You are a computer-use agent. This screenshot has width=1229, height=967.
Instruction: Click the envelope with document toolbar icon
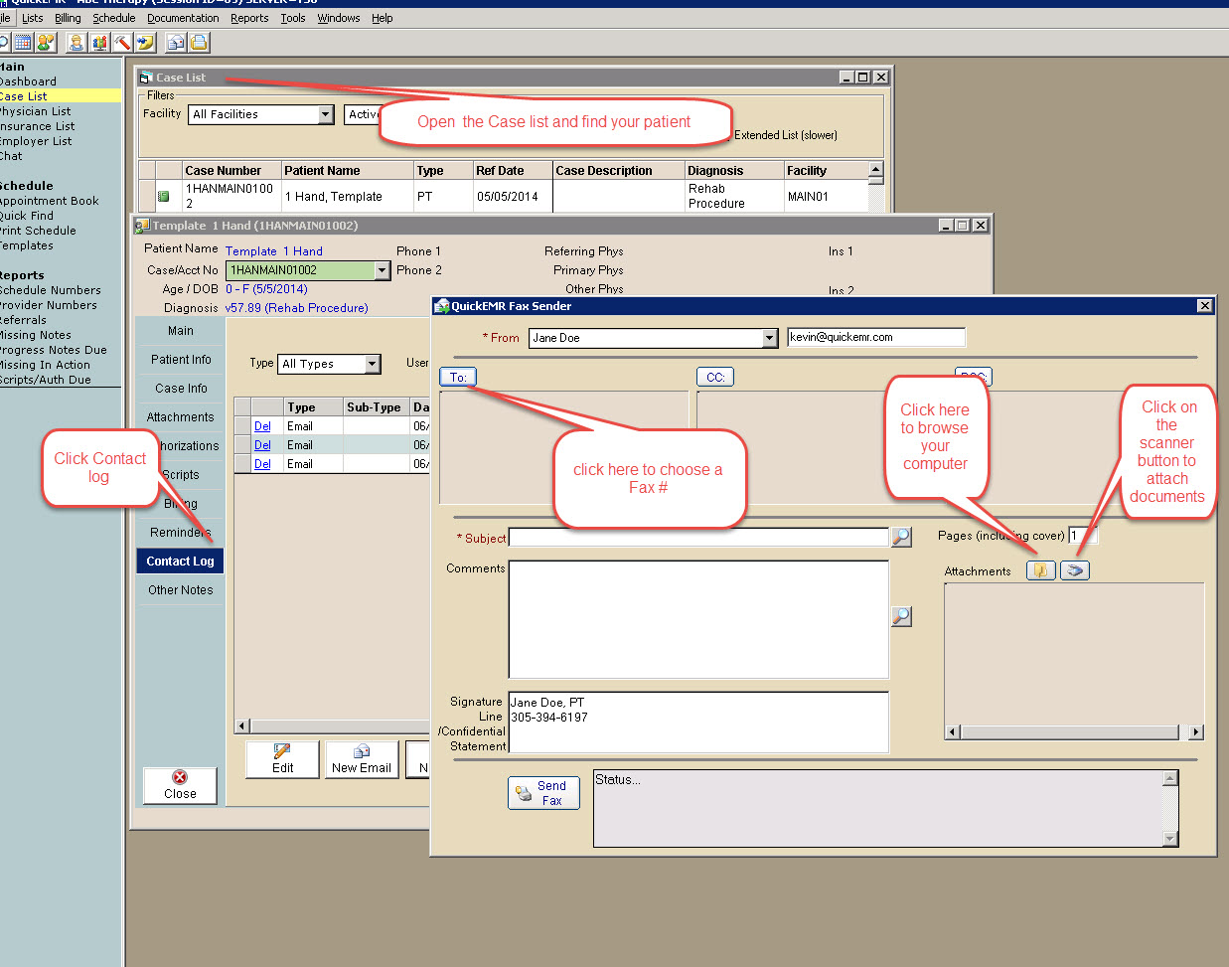pos(176,43)
